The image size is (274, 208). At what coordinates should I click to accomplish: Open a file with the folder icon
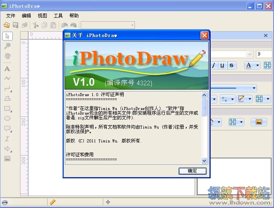click(7, 25)
